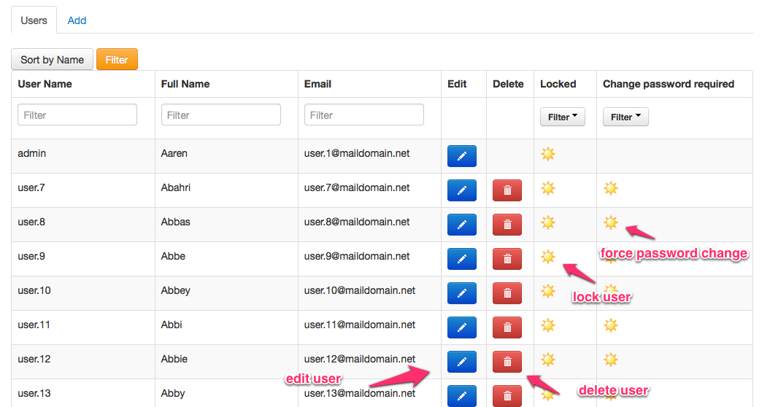This screenshot has width=762, height=407.
Task: Open the Locked column Filter dropdown
Action: [562, 117]
